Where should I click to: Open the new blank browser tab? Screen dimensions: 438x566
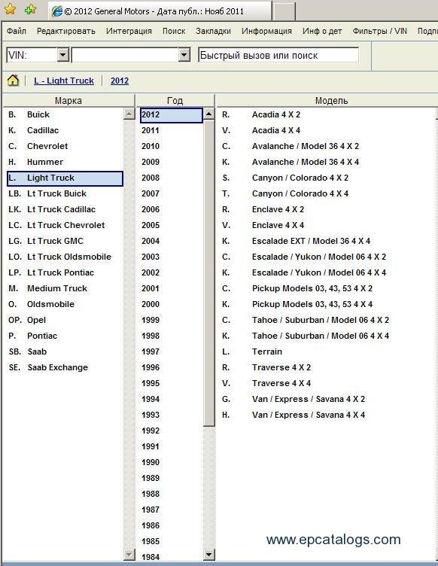click(284, 12)
